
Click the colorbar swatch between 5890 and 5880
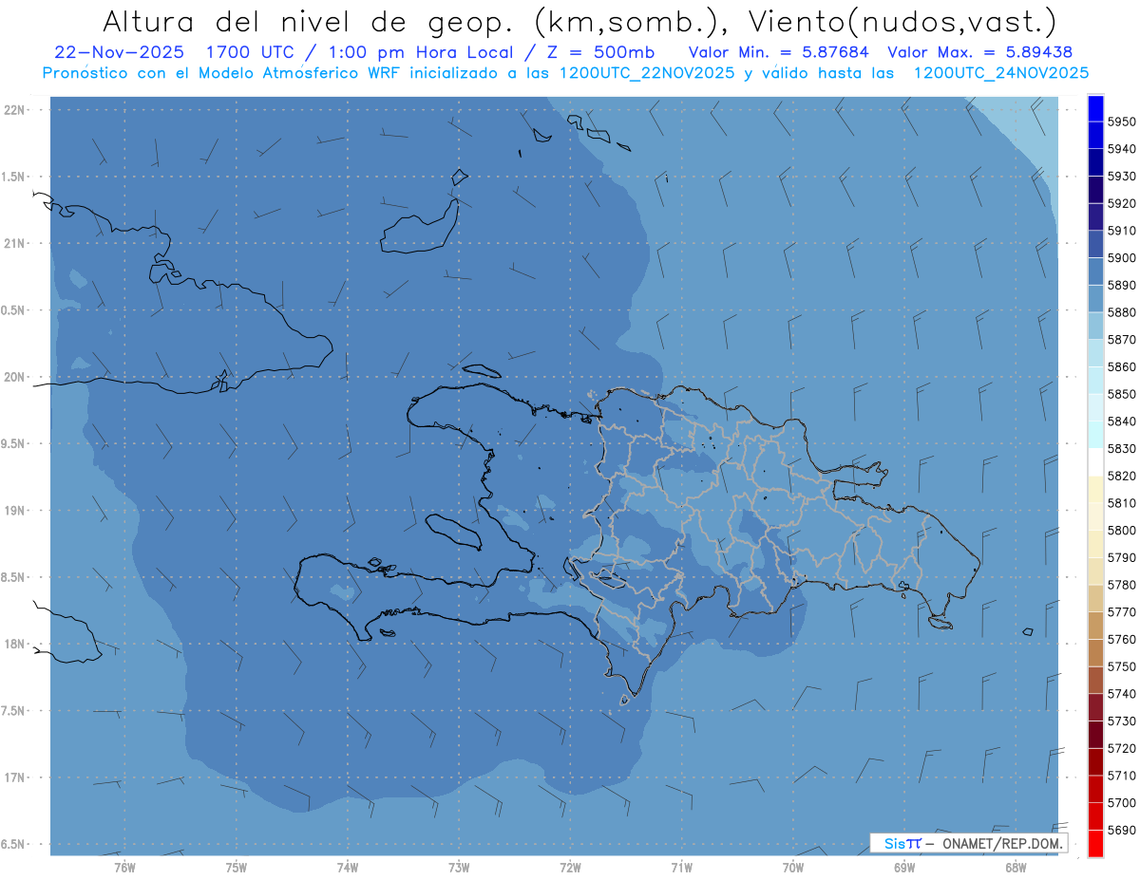coord(1095,298)
